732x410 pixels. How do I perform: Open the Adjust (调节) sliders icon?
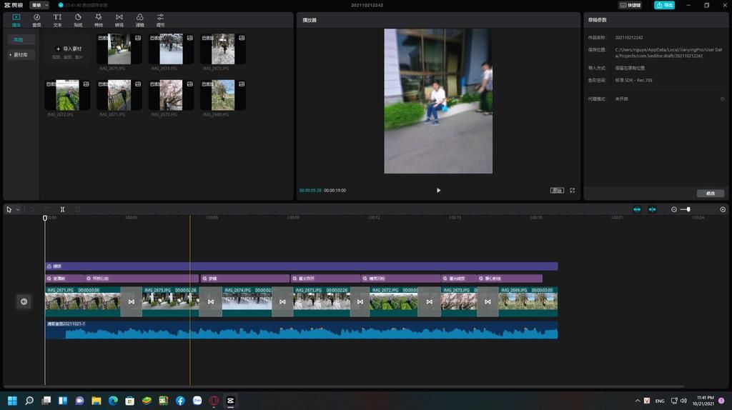point(160,19)
